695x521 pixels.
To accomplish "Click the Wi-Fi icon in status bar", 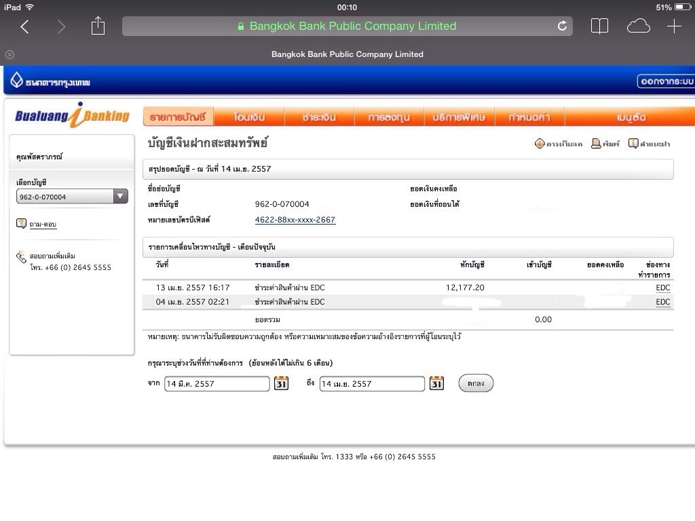I will (x=30, y=7).
